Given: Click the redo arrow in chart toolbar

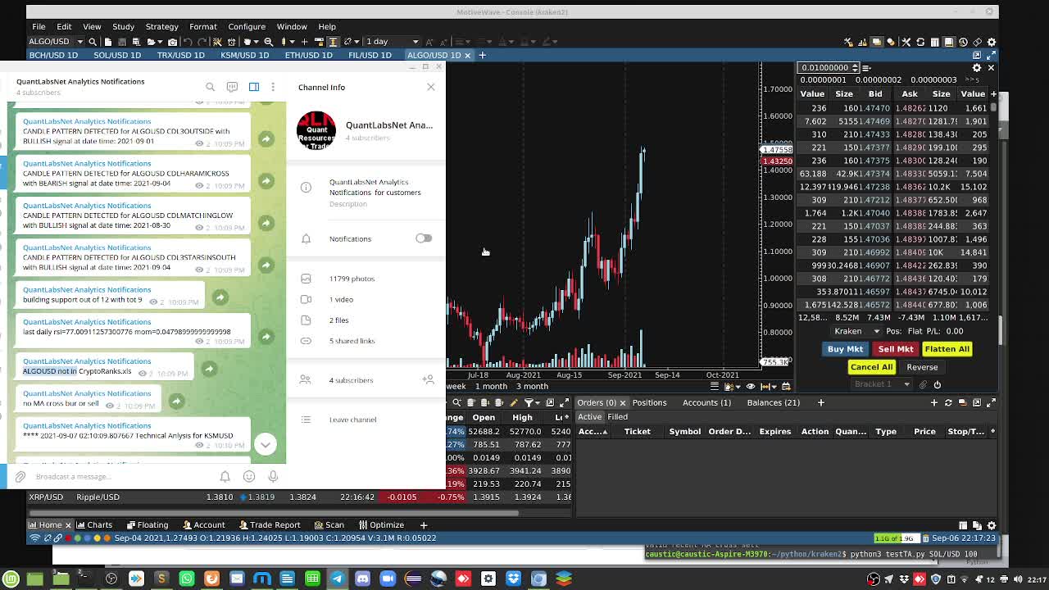Looking at the screenshot, I should click(202, 42).
